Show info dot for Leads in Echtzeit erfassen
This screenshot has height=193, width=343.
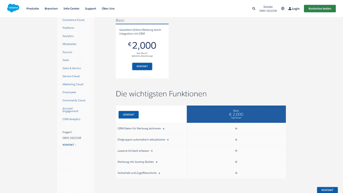[x=152, y=151]
